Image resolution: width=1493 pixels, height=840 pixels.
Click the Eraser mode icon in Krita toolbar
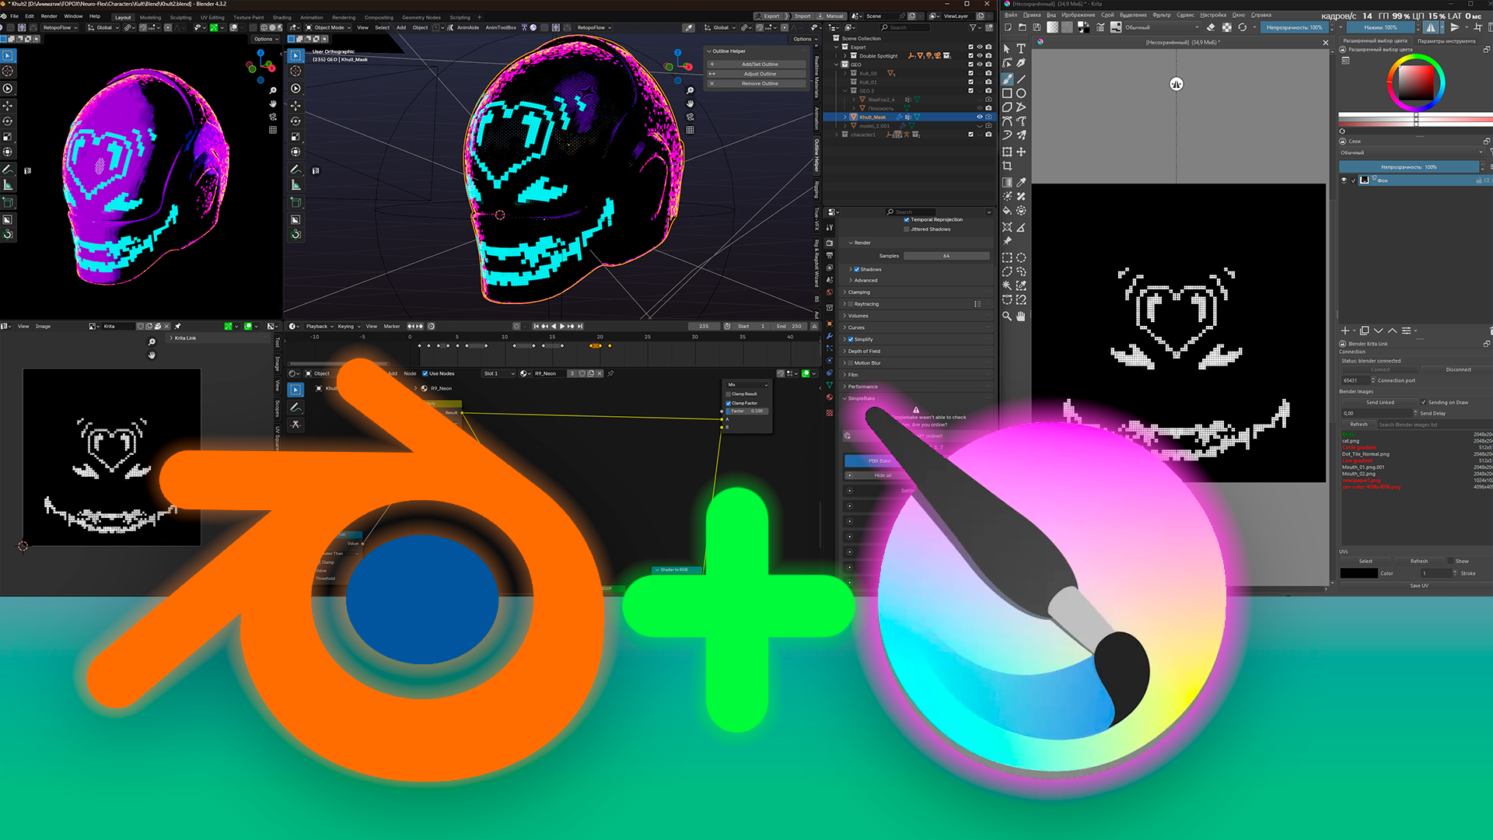(1211, 27)
